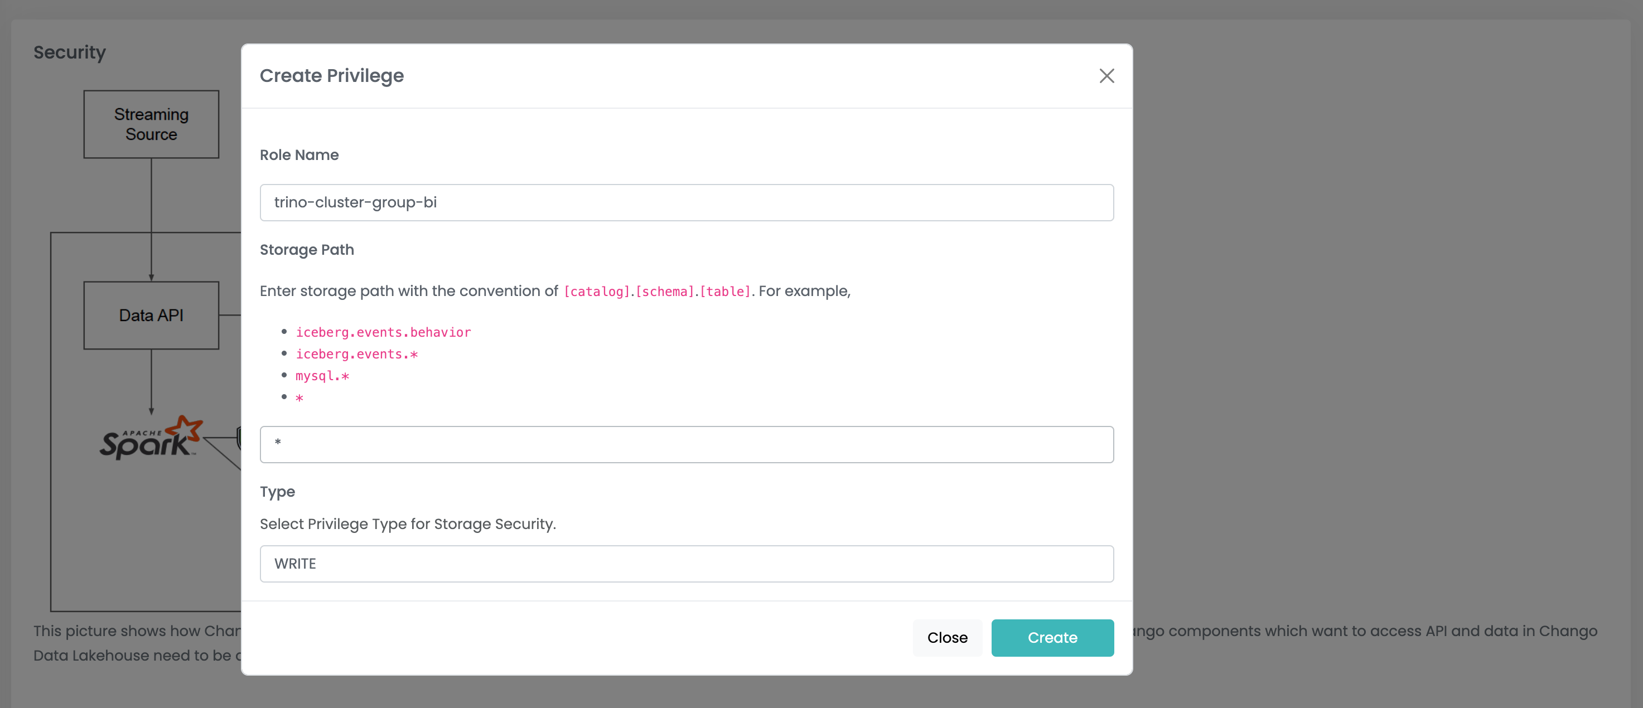The image size is (1643, 708).
Task: Click the wildcard * example path
Action: 299,397
